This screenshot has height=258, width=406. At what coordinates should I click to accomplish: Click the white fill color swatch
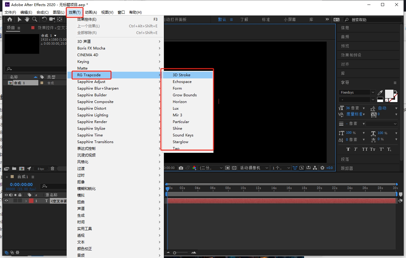pos(389,93)
